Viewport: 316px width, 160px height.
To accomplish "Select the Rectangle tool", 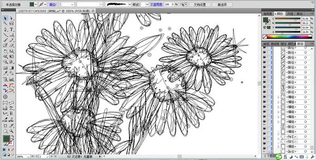I will (x=11, y=35).
